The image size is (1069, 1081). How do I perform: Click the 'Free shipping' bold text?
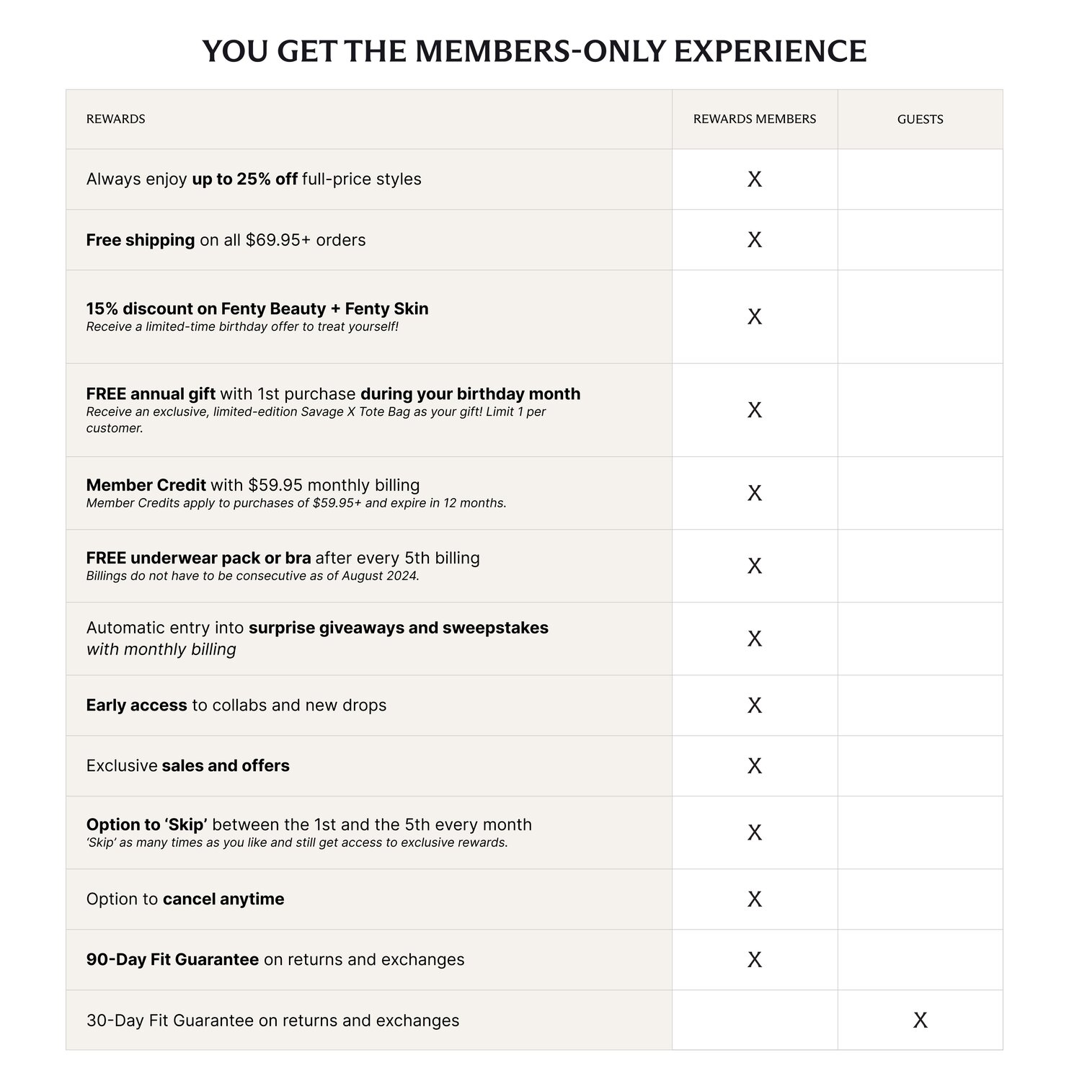141,240
